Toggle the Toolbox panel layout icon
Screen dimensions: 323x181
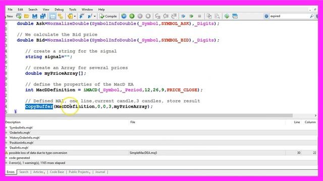point(52,16)
